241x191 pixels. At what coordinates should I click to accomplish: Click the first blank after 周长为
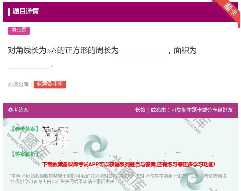(x=142, y=51)
